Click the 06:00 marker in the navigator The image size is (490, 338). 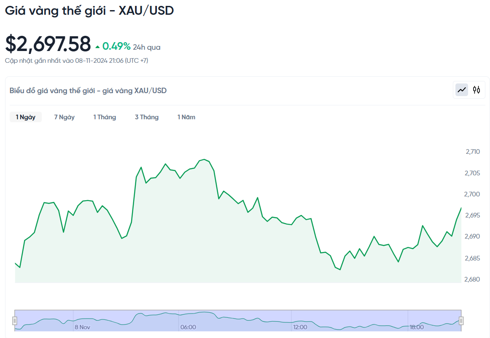pos(188,327)
